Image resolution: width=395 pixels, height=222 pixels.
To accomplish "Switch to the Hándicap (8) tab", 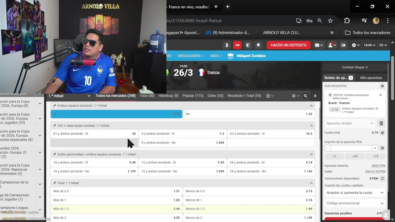I will (168, 96).
